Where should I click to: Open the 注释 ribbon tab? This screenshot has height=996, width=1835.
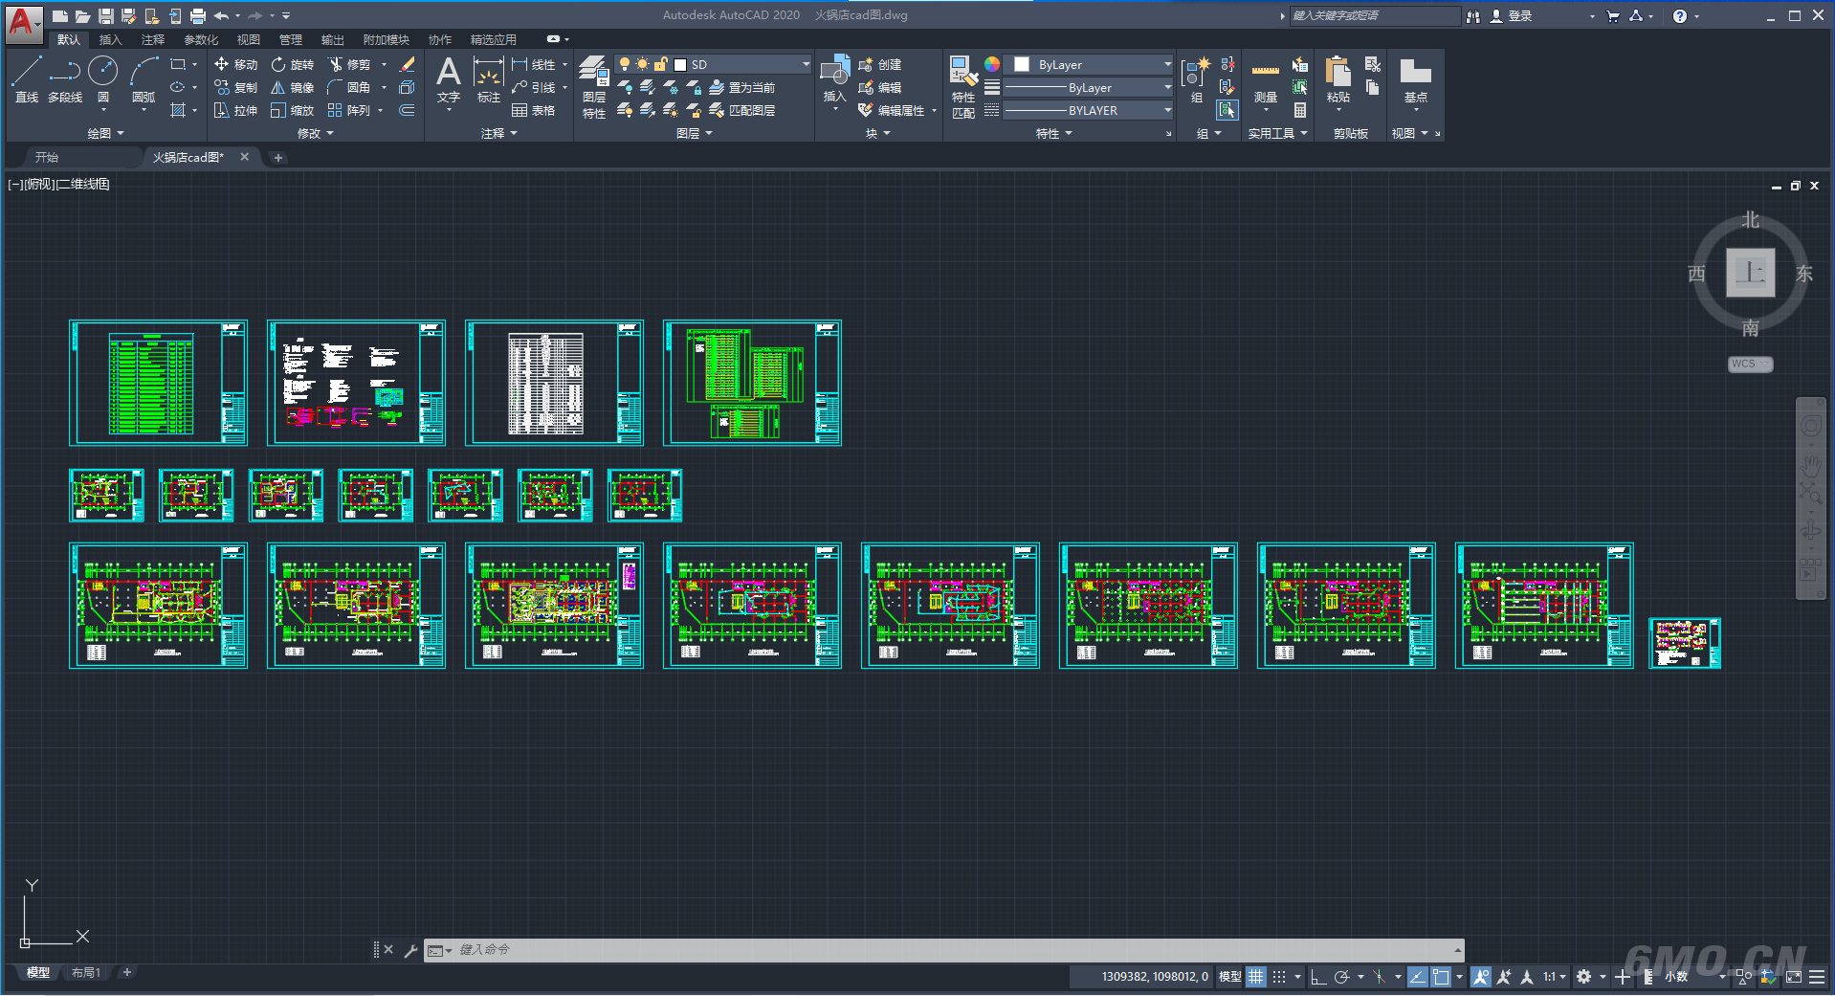(153, 39)
